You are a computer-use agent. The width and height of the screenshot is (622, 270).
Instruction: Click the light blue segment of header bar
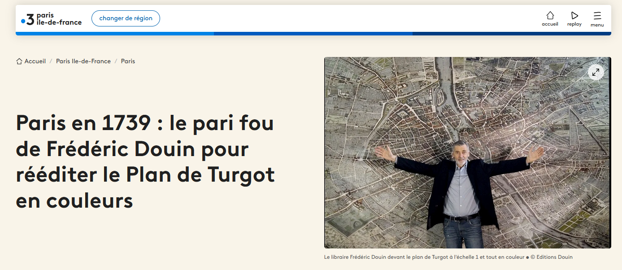coord(115,34)
